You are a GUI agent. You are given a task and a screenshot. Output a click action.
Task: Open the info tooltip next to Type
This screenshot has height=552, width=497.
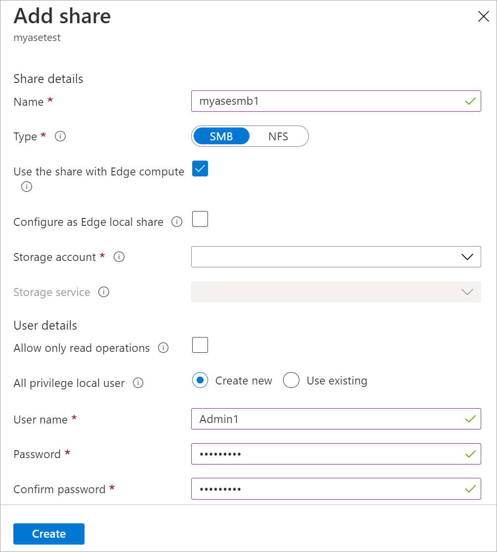60,136
